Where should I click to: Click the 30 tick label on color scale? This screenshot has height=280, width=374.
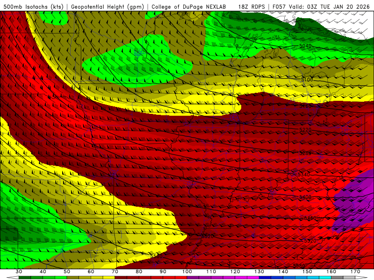click(x=19, y=272)
